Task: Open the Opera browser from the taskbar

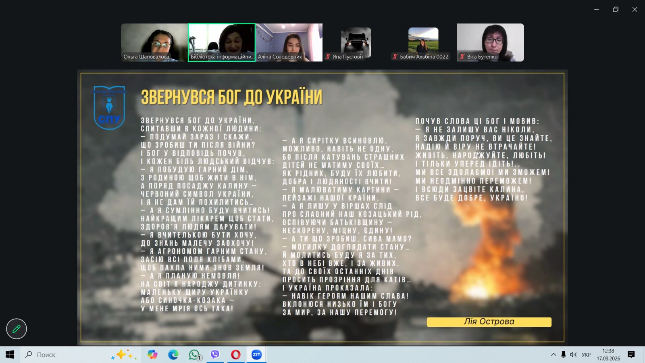Action: coord(235,355)
